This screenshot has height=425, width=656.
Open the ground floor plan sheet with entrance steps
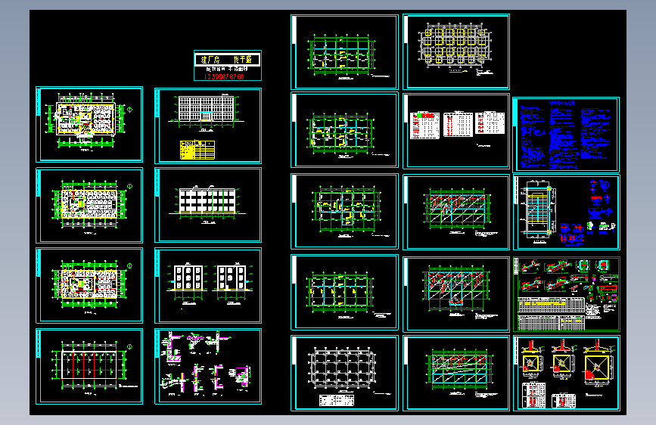pyautogui.click(x=89, y=124)
